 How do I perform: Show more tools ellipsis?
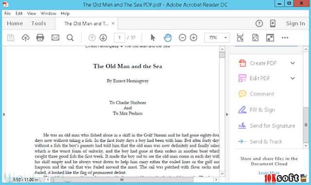(x=285, y=38)
